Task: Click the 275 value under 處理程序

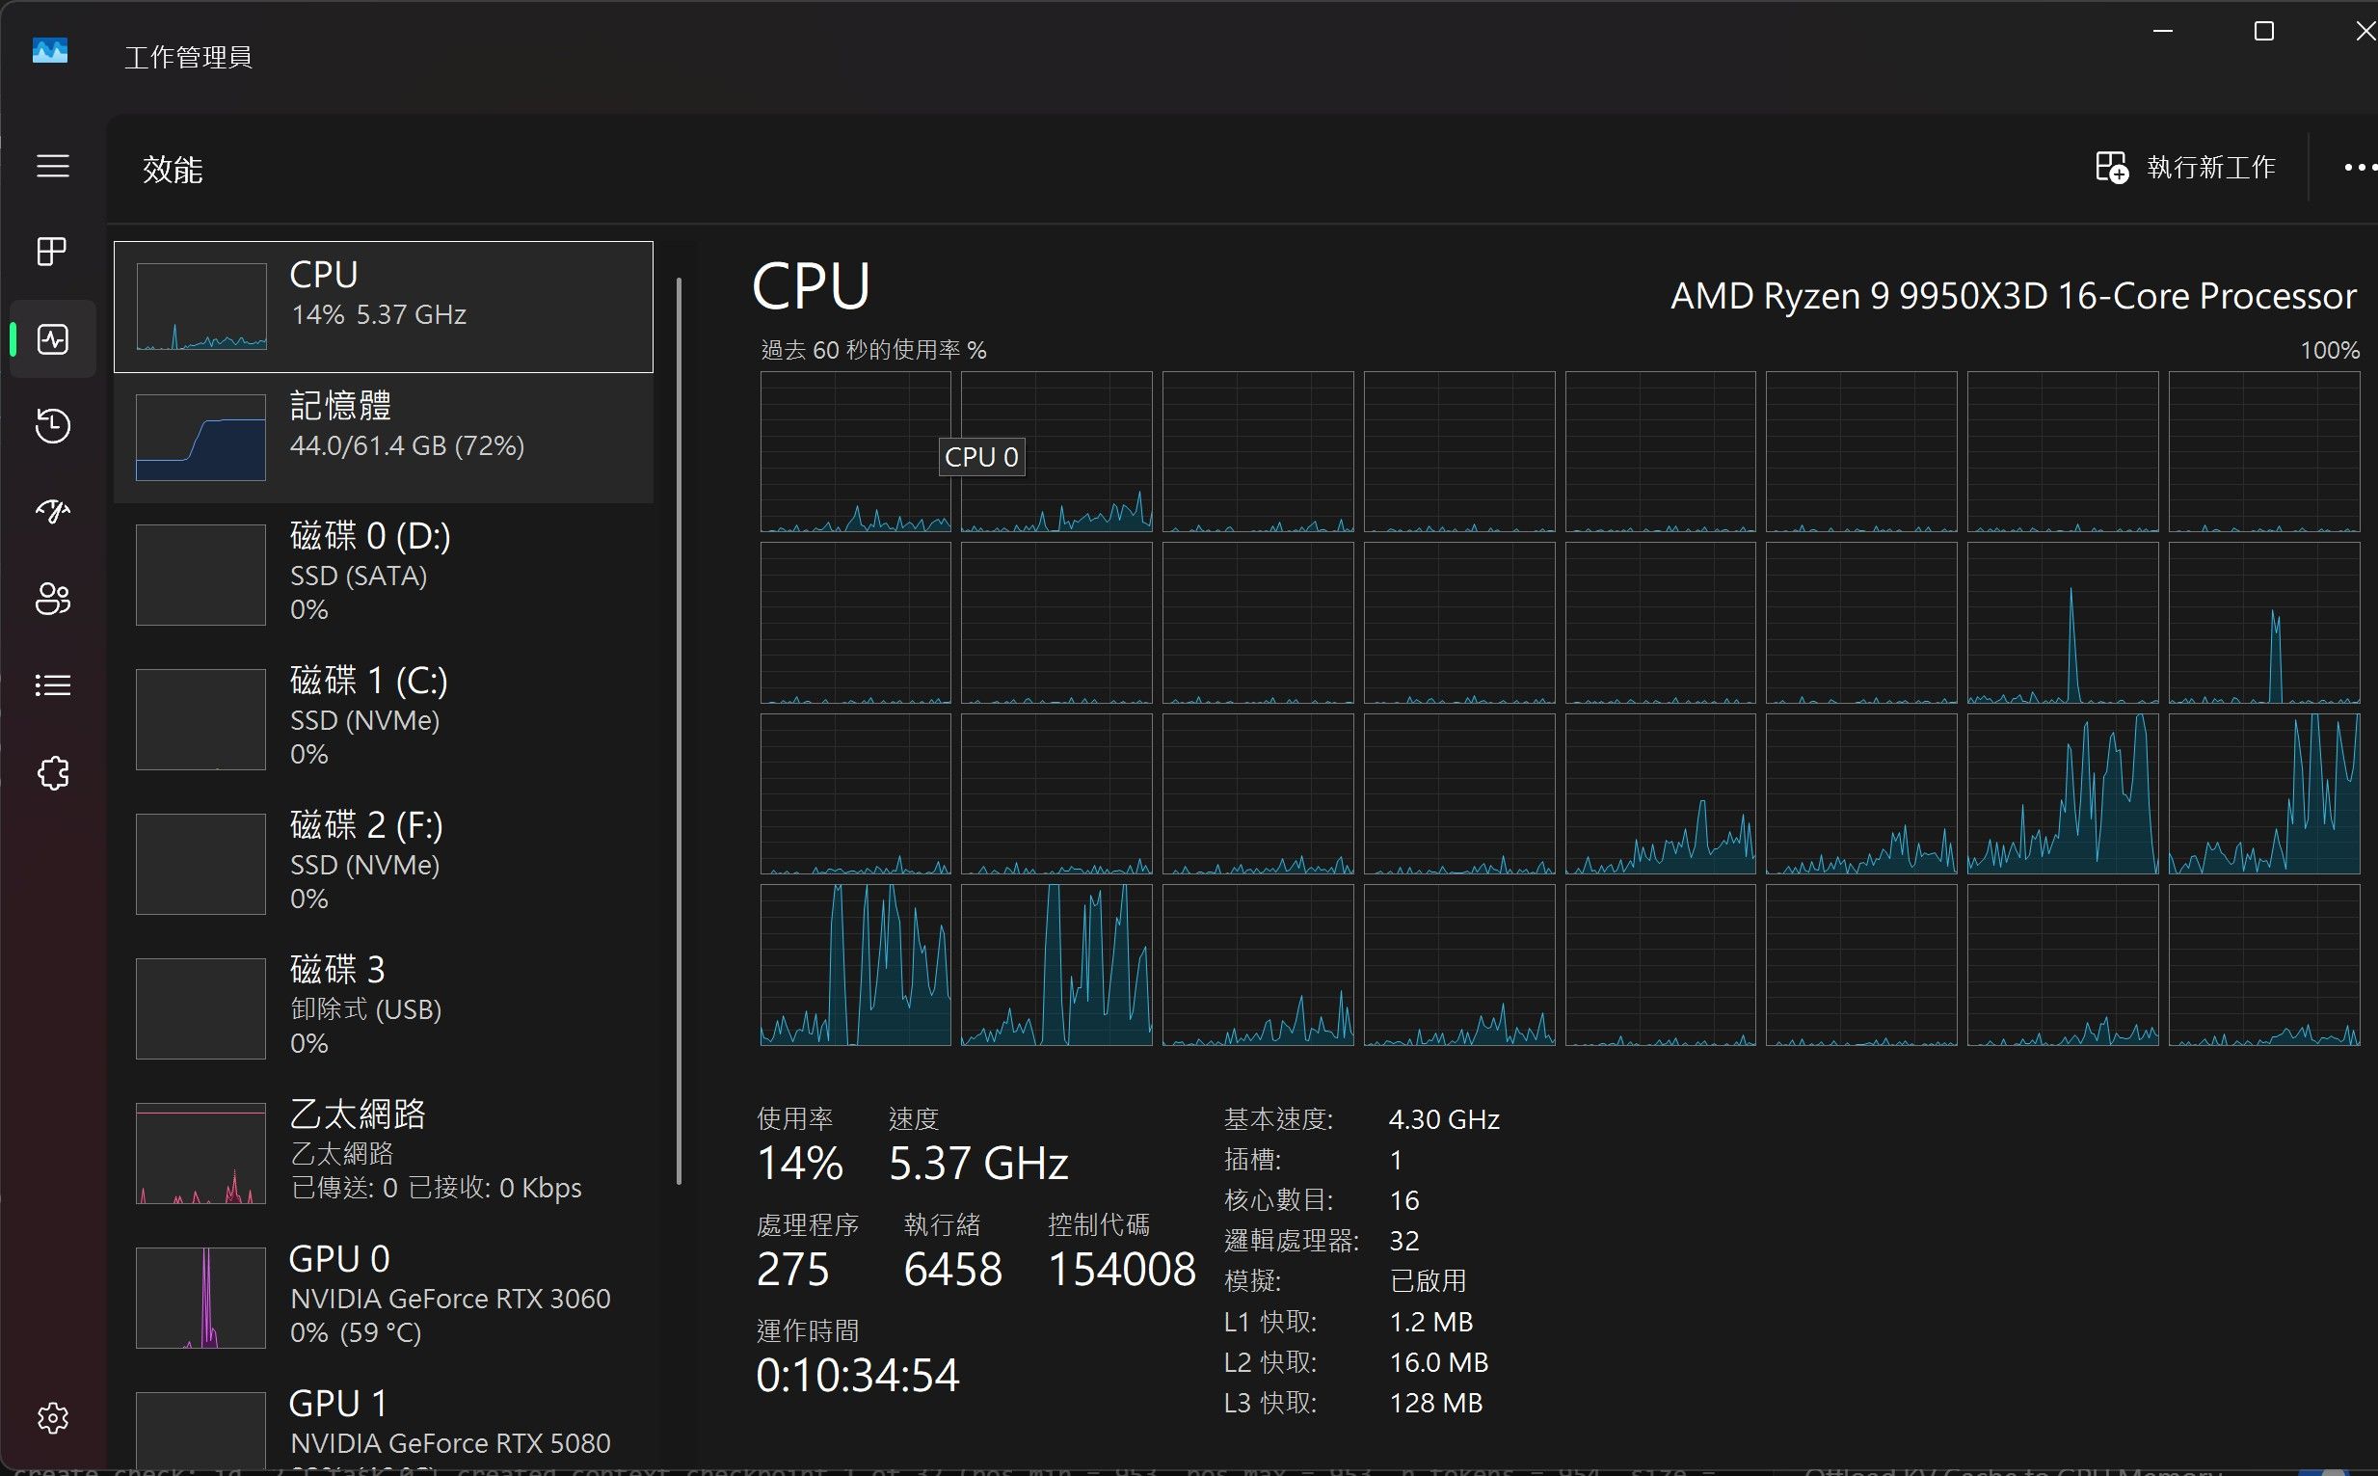Action: coord(793,1269)
